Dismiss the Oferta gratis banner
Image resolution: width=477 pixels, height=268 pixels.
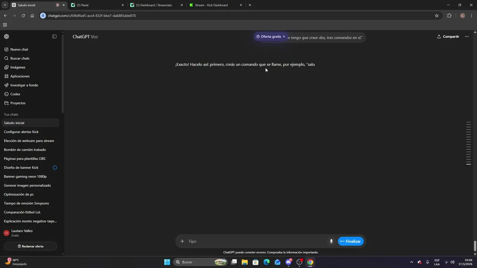(284, 36)
